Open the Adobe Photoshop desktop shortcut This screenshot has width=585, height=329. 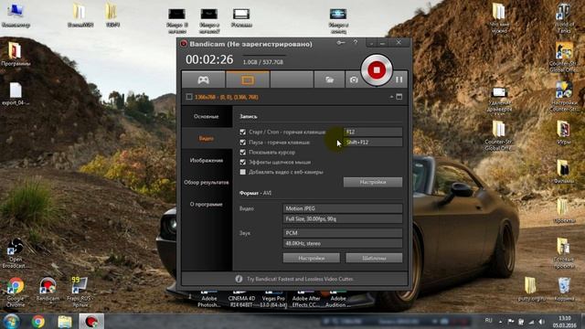click(209, 300)
